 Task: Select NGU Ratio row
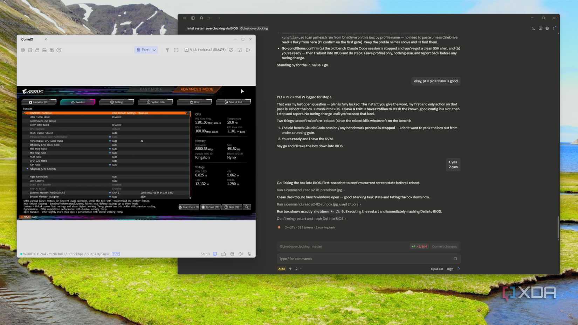106,157
